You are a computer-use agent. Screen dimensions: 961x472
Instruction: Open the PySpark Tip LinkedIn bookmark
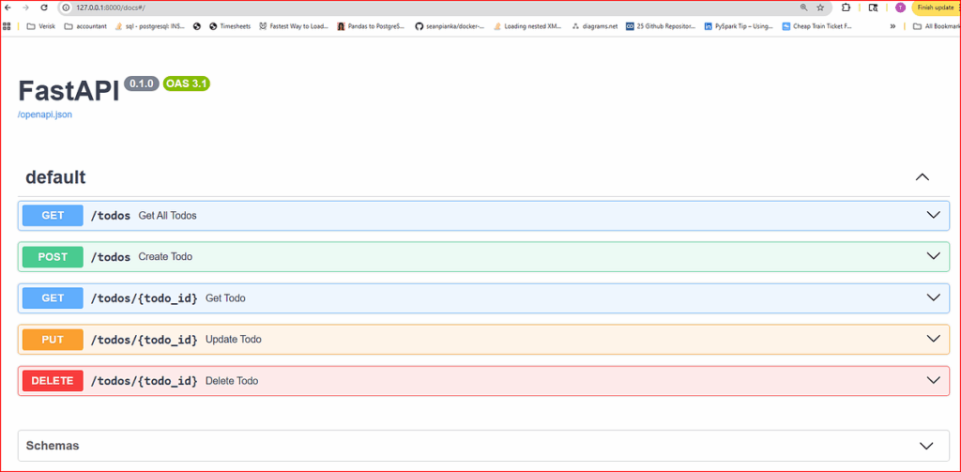(x=740, y=26)
